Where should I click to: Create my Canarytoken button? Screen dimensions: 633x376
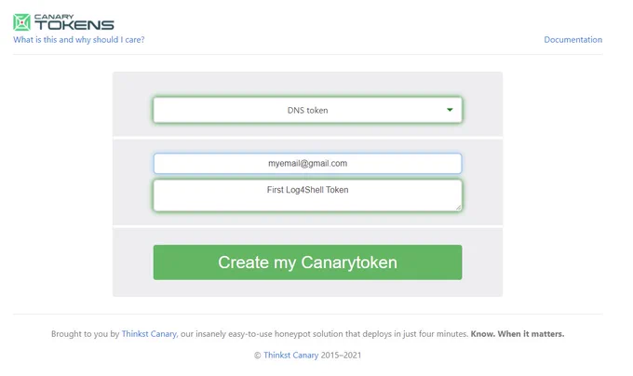[x=307, y=262]
